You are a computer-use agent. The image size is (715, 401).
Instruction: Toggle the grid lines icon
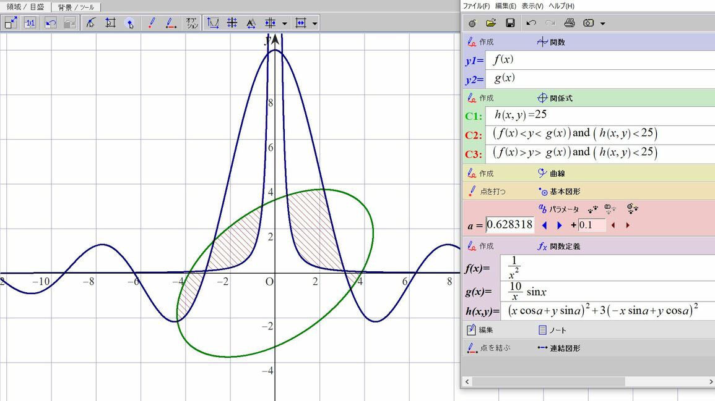click(x=232, y=23)
